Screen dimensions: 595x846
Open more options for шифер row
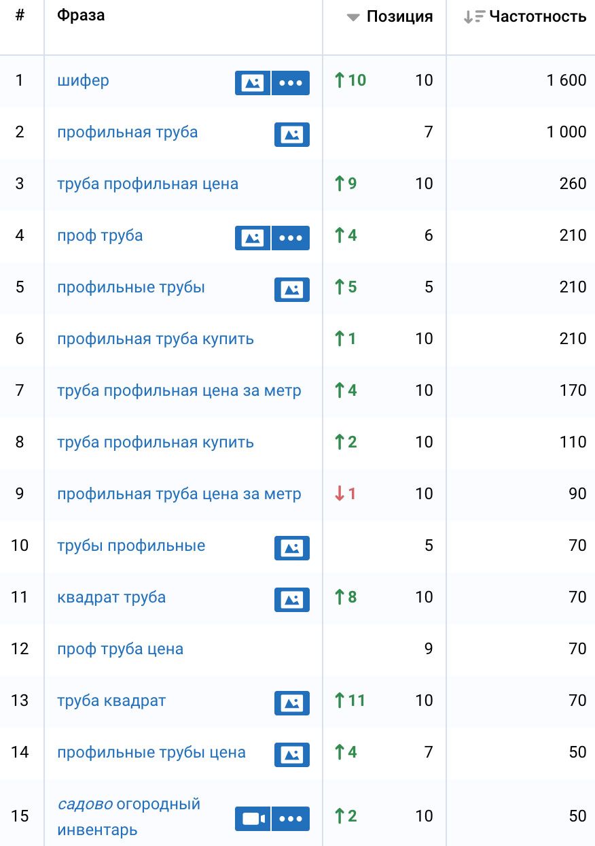click(291, 82)
